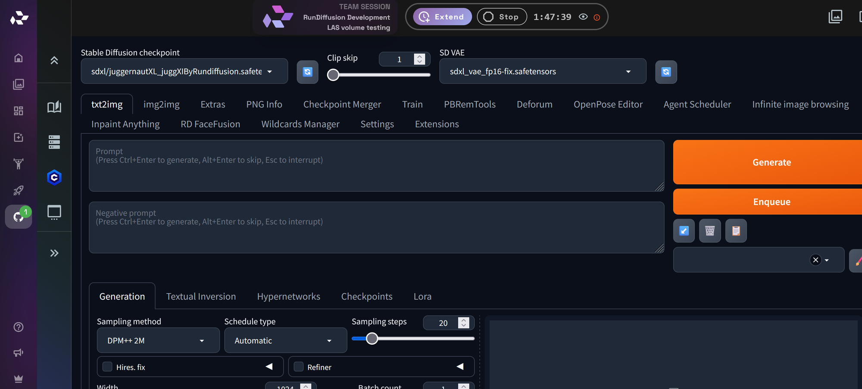Viewport: 862px width, 389px height.
Task: Switch to the img2img tab
Action: [x=161, y=104]
